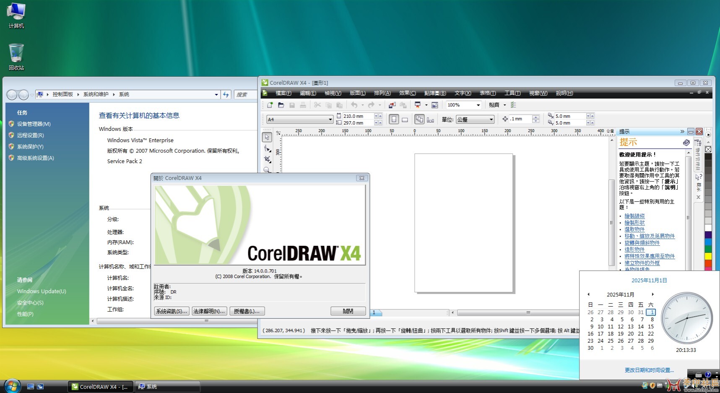Toggle landscape page orientation

404,119
